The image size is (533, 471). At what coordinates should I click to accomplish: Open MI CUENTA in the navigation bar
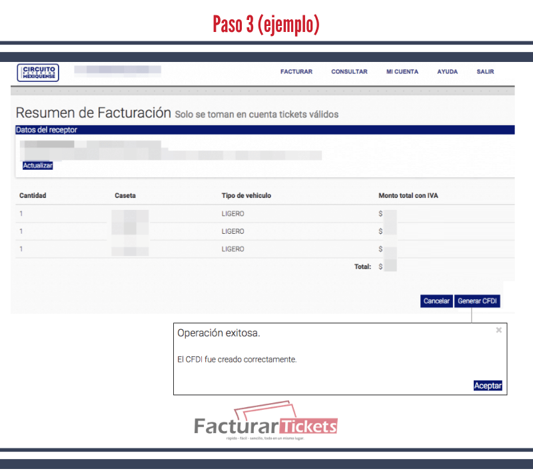click(x=402, y=71)
